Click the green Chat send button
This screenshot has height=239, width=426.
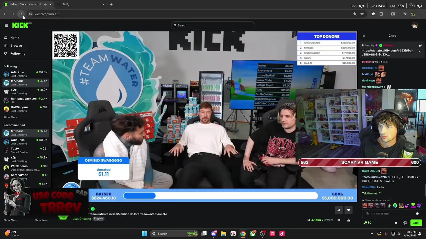416,223
